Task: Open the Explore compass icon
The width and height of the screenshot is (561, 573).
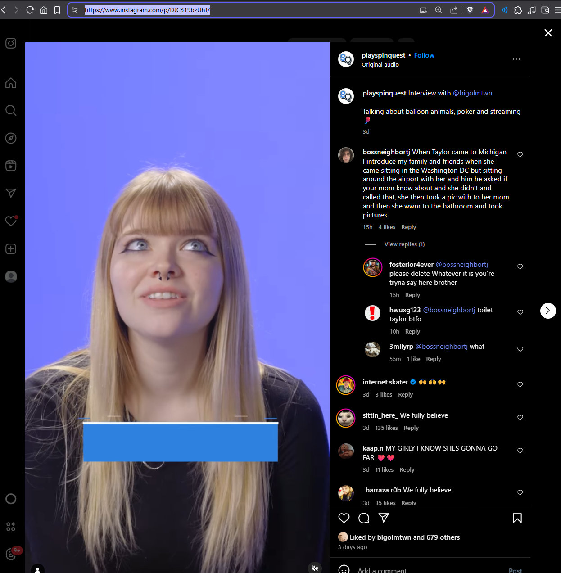Action: [x=11, y=138]
